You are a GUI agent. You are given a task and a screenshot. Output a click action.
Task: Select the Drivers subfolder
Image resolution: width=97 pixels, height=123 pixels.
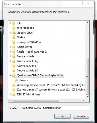pyautogui.click(x=23, y=80)
